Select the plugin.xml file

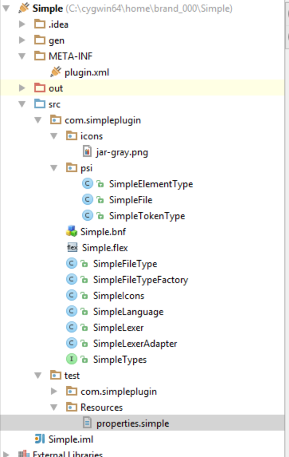[x=87, y=72]
